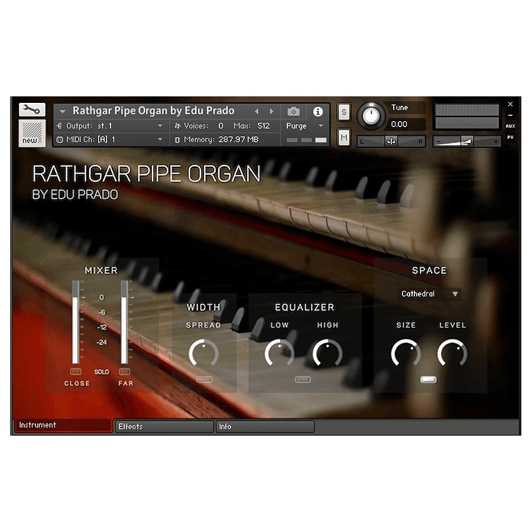Click the new instrument thumbnail icon
The image size is (532, 532).
tap(32, 133)
